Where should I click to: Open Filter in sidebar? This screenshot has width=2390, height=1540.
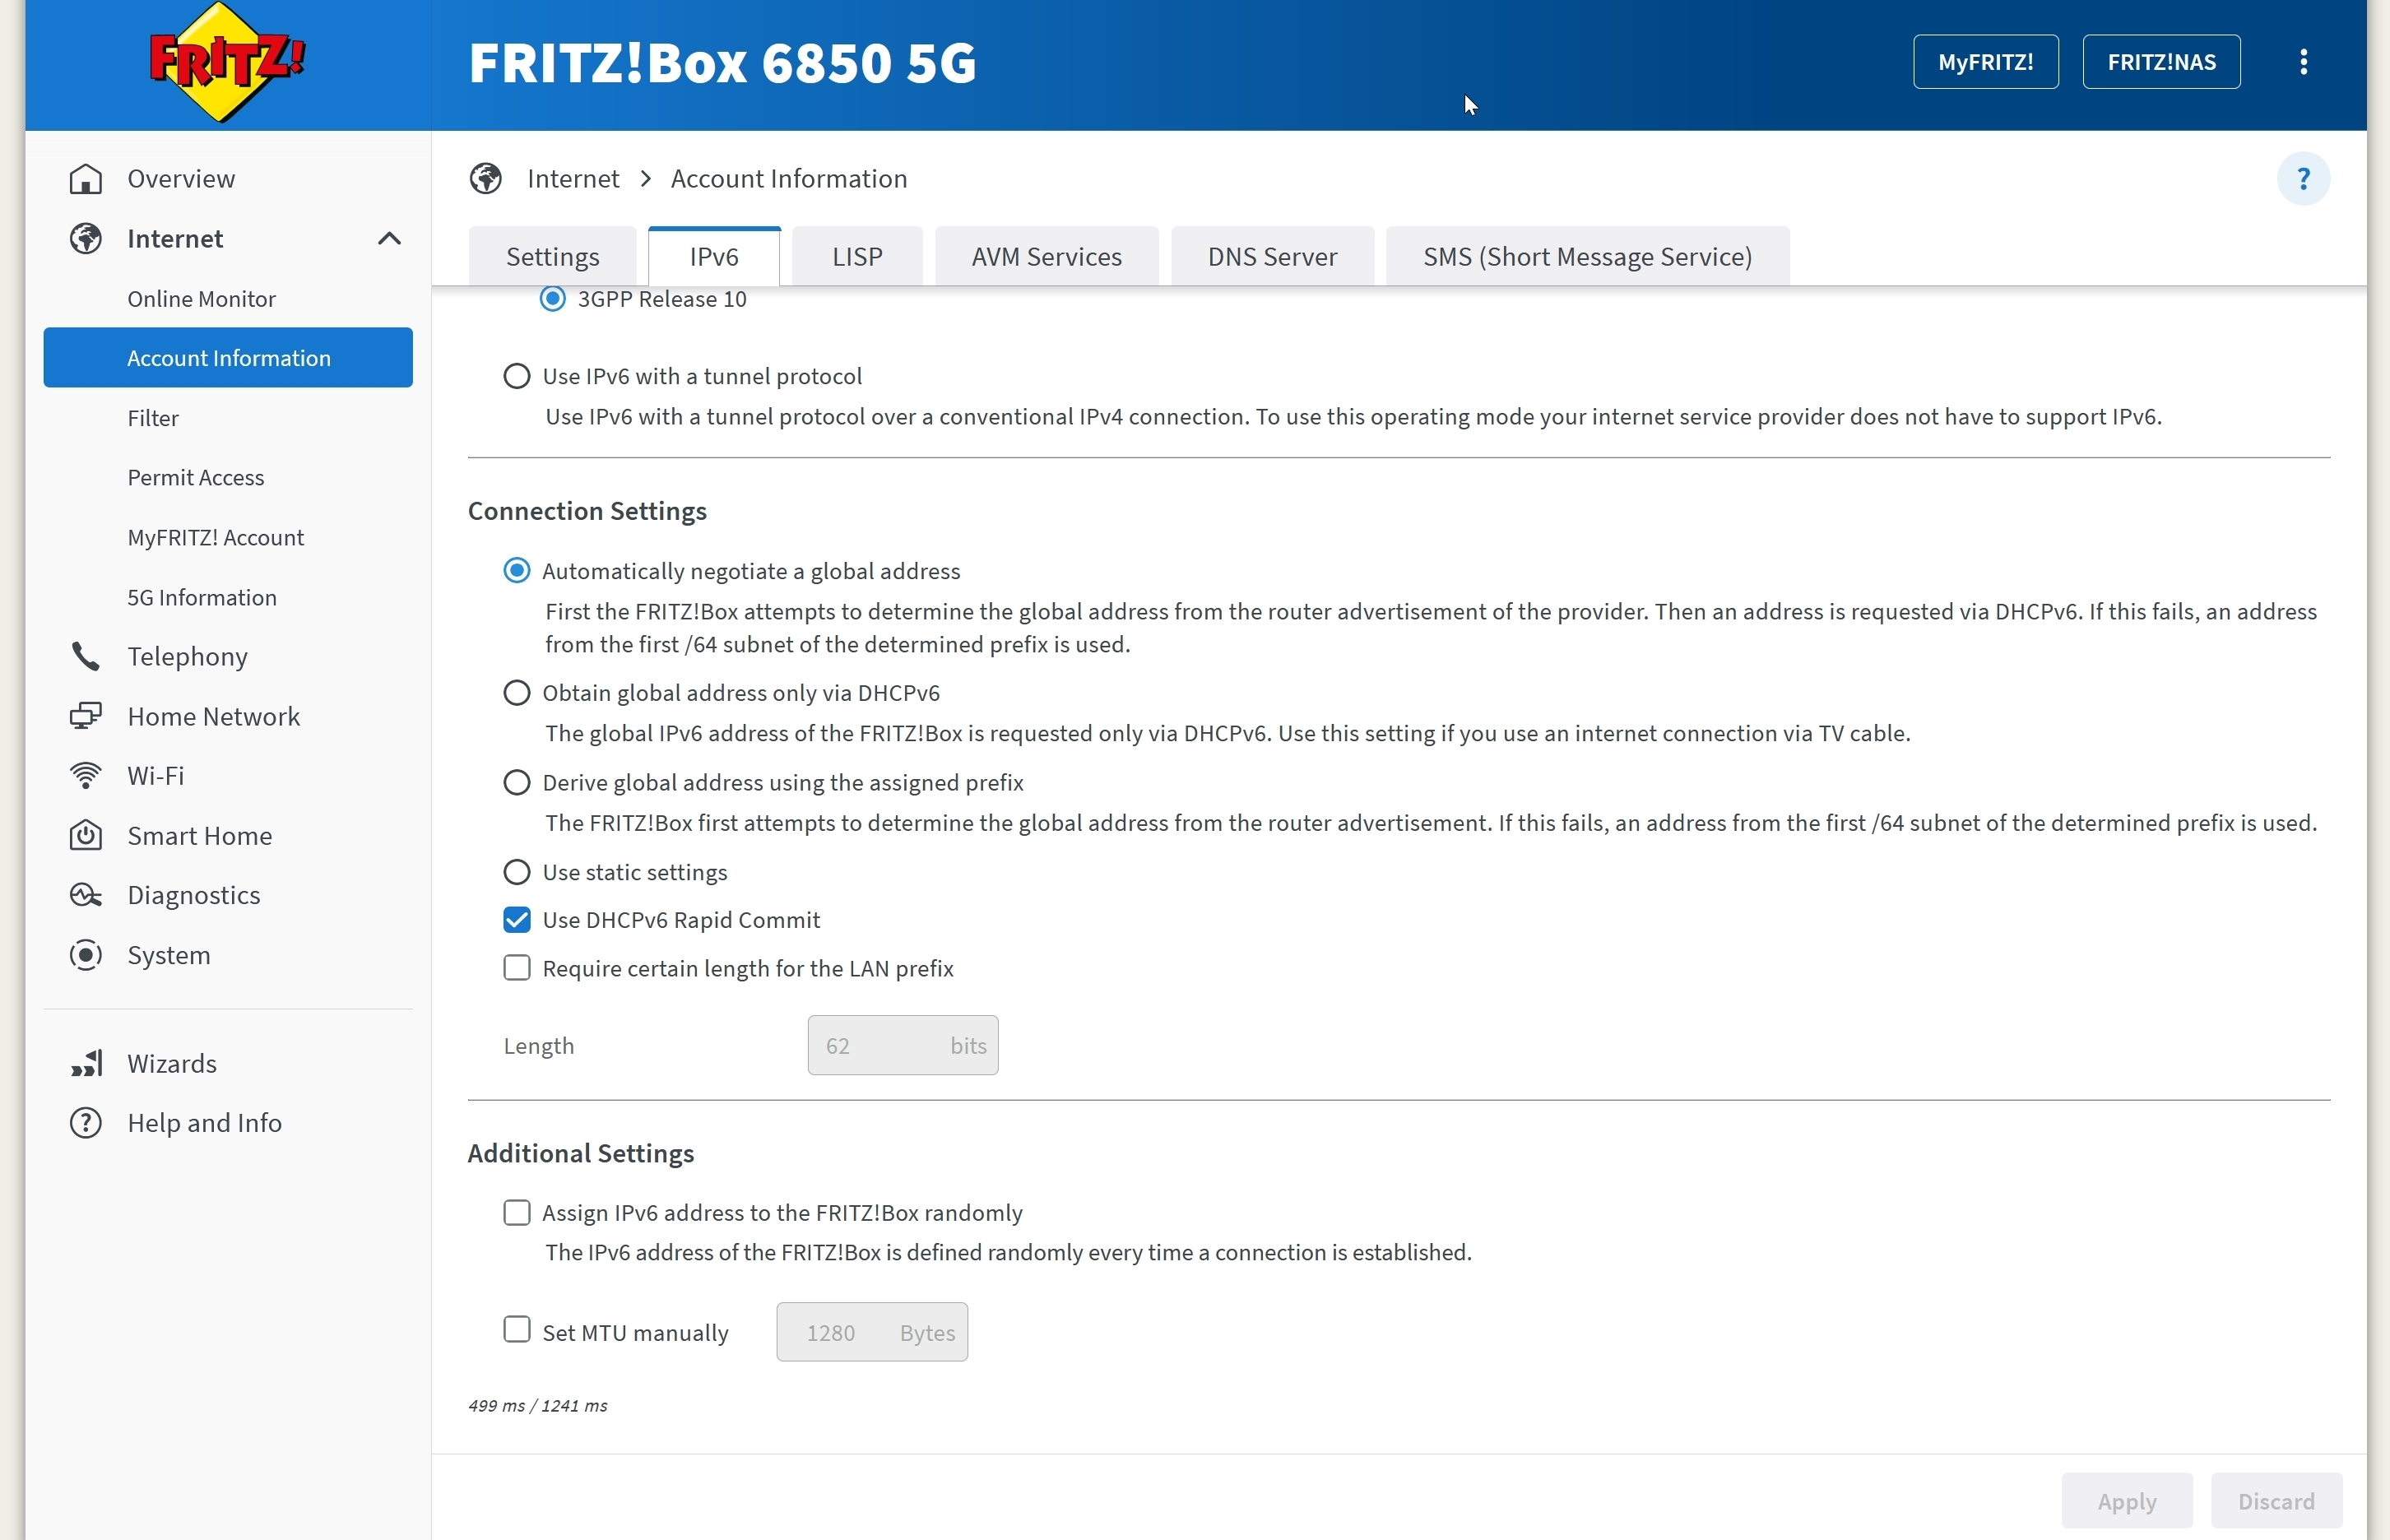coord(228,418)
